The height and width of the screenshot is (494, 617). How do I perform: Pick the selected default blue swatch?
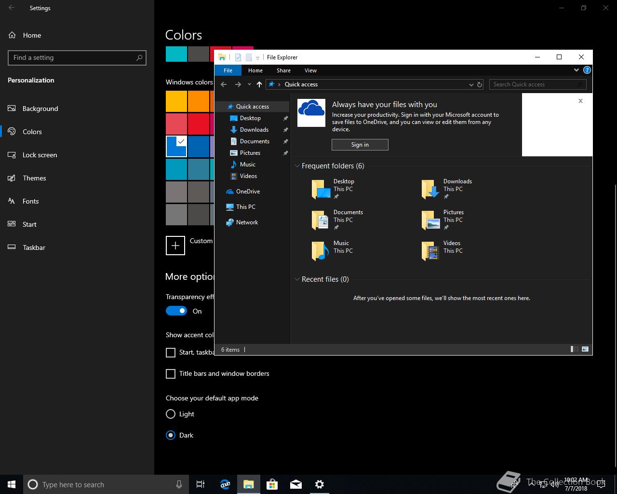[x=176, y=147]
